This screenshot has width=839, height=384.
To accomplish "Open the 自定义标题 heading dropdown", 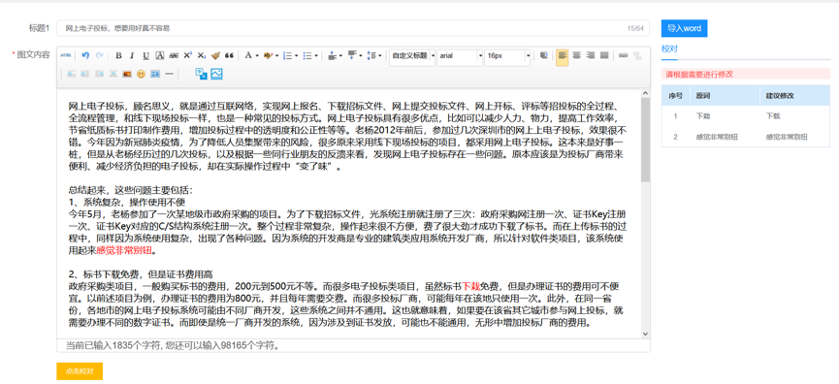I will 412,55.
